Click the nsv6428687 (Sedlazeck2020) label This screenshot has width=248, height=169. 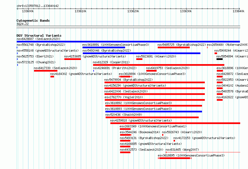[38, 39]
